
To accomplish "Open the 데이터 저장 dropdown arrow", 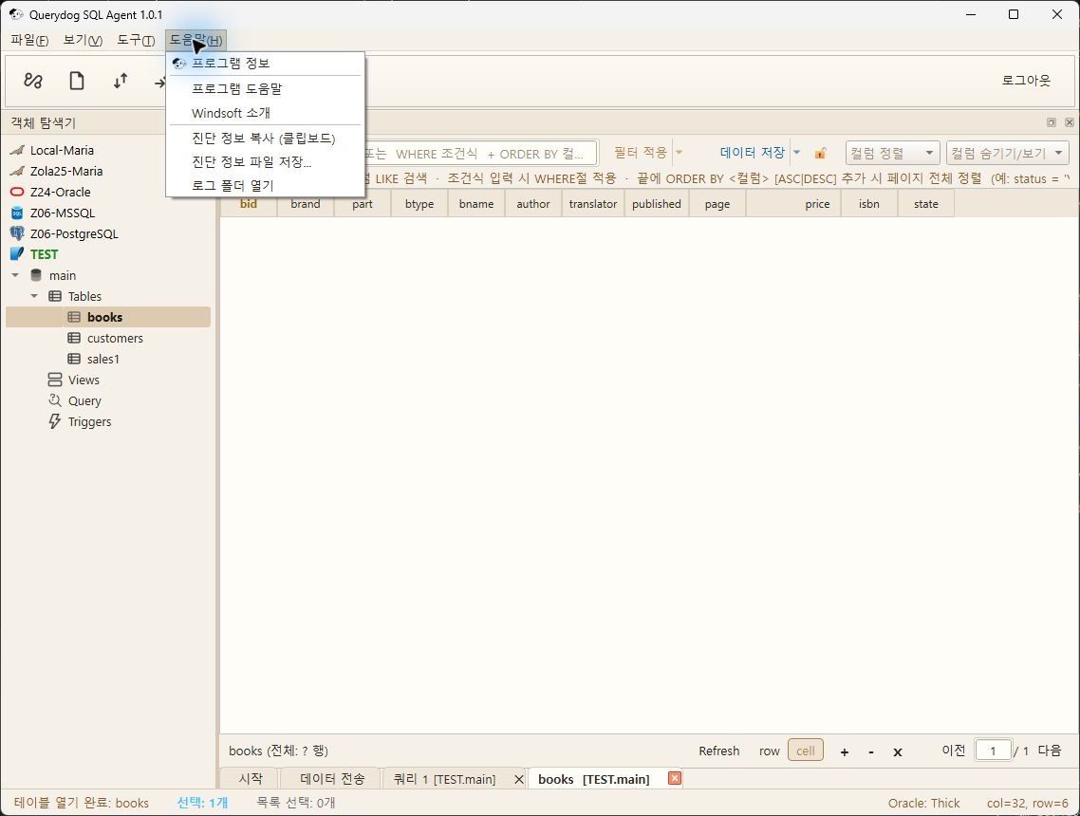I will pyautogui.click(x=797, y=152).
